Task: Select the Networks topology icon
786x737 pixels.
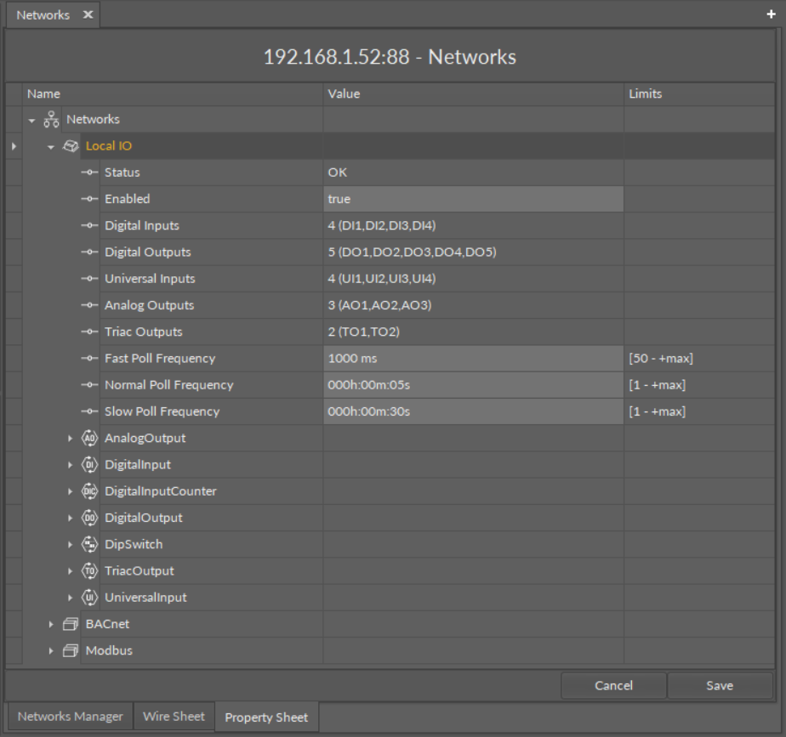Action: click(50, 119)
